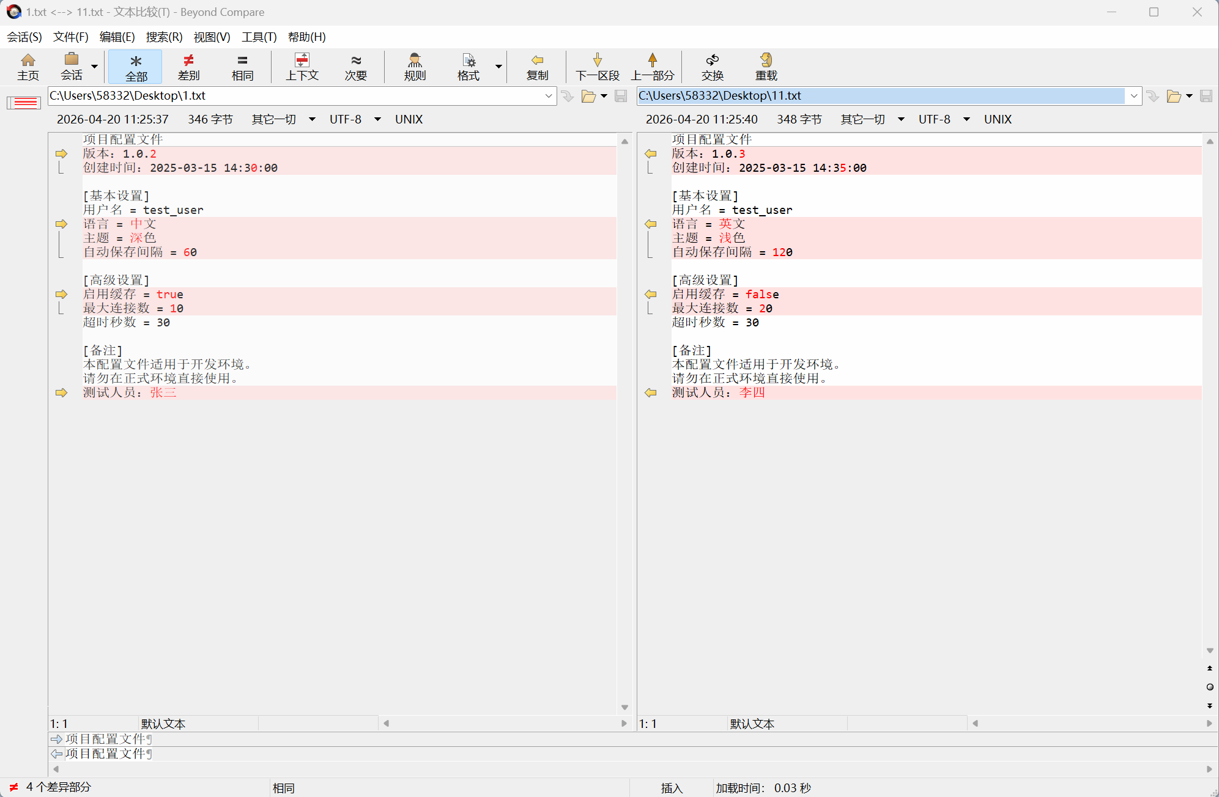This screenshot has height=797, width=1219.
Task: Click the 次要 minor differences button
Action: coord(355,66)
